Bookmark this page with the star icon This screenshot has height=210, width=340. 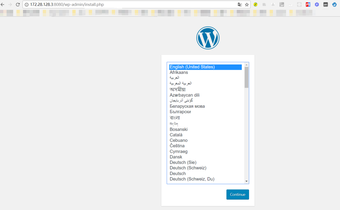coord(247,5)
